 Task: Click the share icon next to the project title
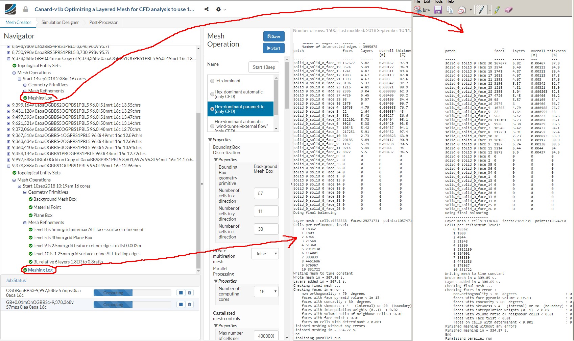tap(207, 9)
